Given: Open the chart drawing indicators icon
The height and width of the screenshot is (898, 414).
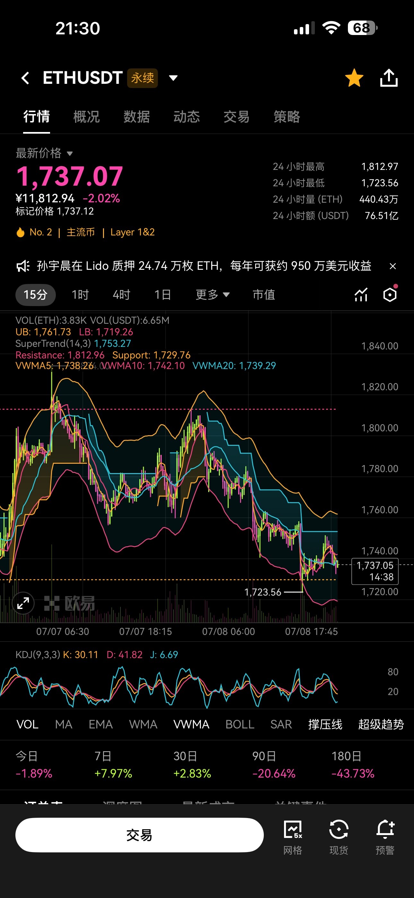Looking at the screenshot, I should tap(361, 295).
